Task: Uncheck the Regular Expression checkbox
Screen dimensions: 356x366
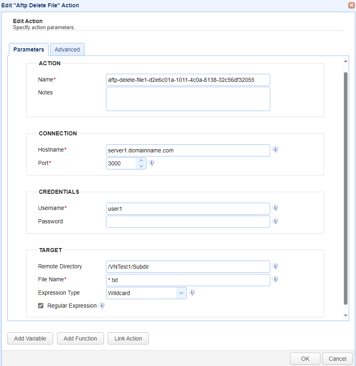Action: click(x=40, y=306)
